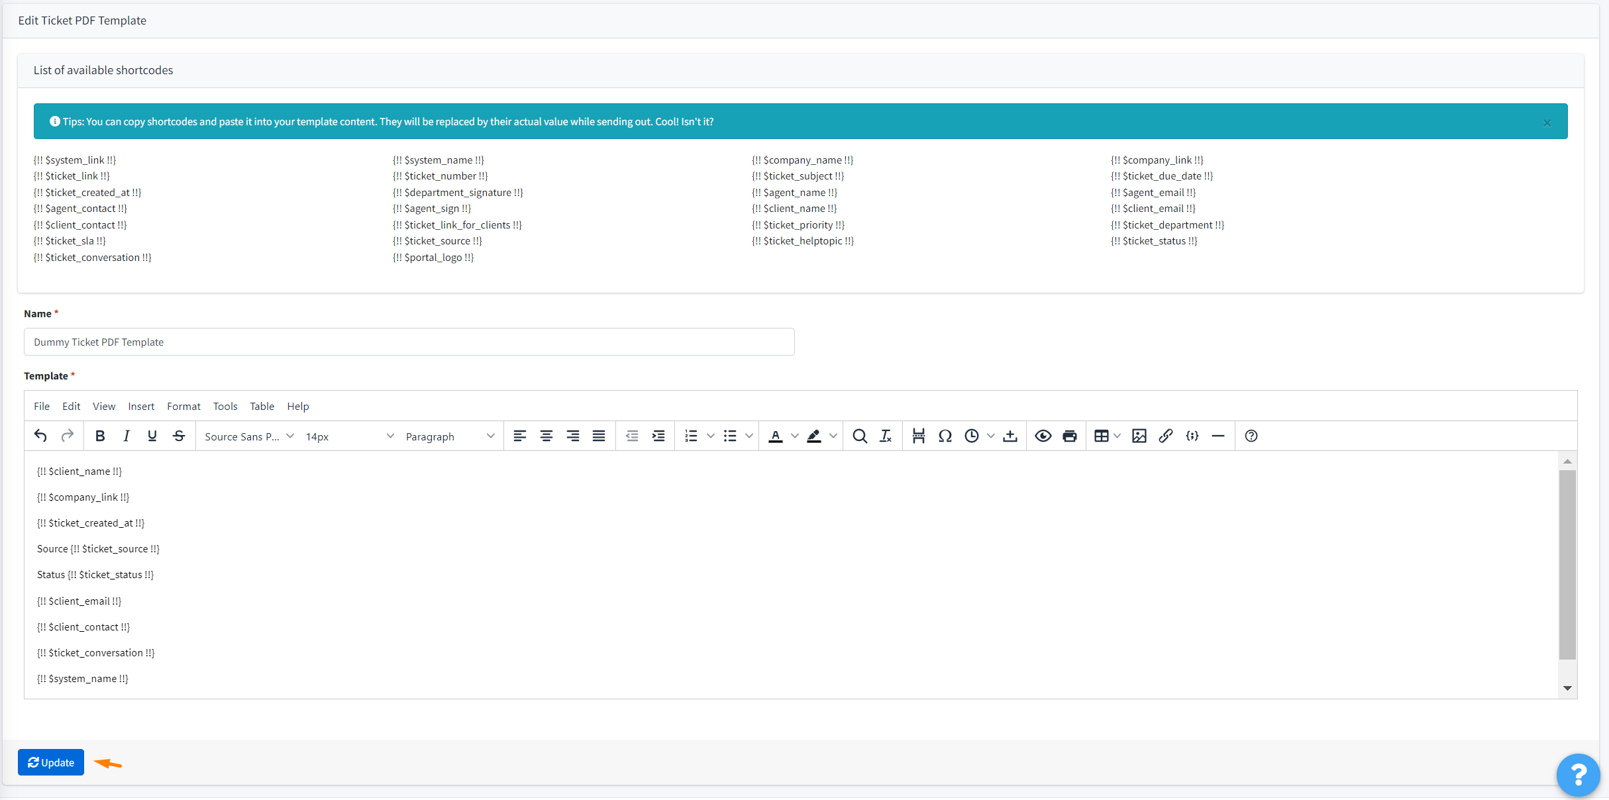Click the print icon in the toolbar
Screen dimensions: 1609x800
point(1069,436)
